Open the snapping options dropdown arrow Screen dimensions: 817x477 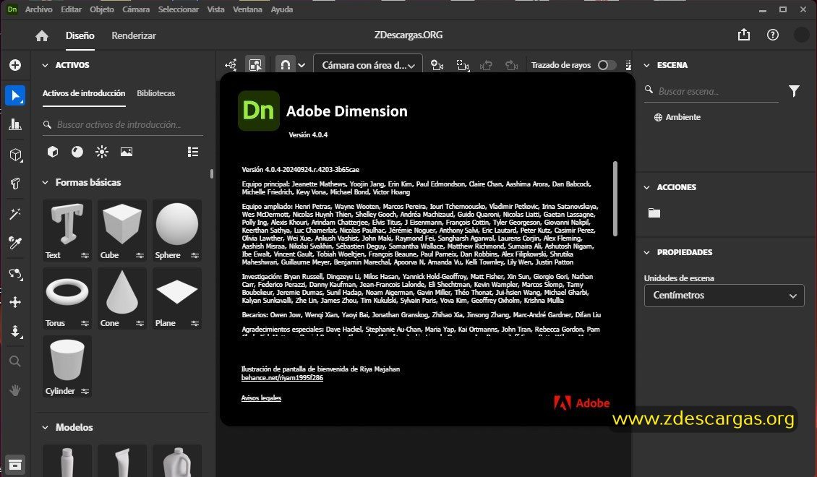301,66
